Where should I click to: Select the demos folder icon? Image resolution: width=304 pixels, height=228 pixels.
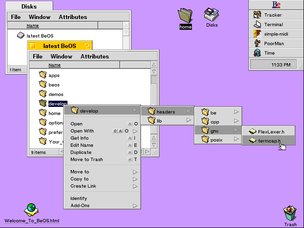pyautogui.click(x=43, y=94)
